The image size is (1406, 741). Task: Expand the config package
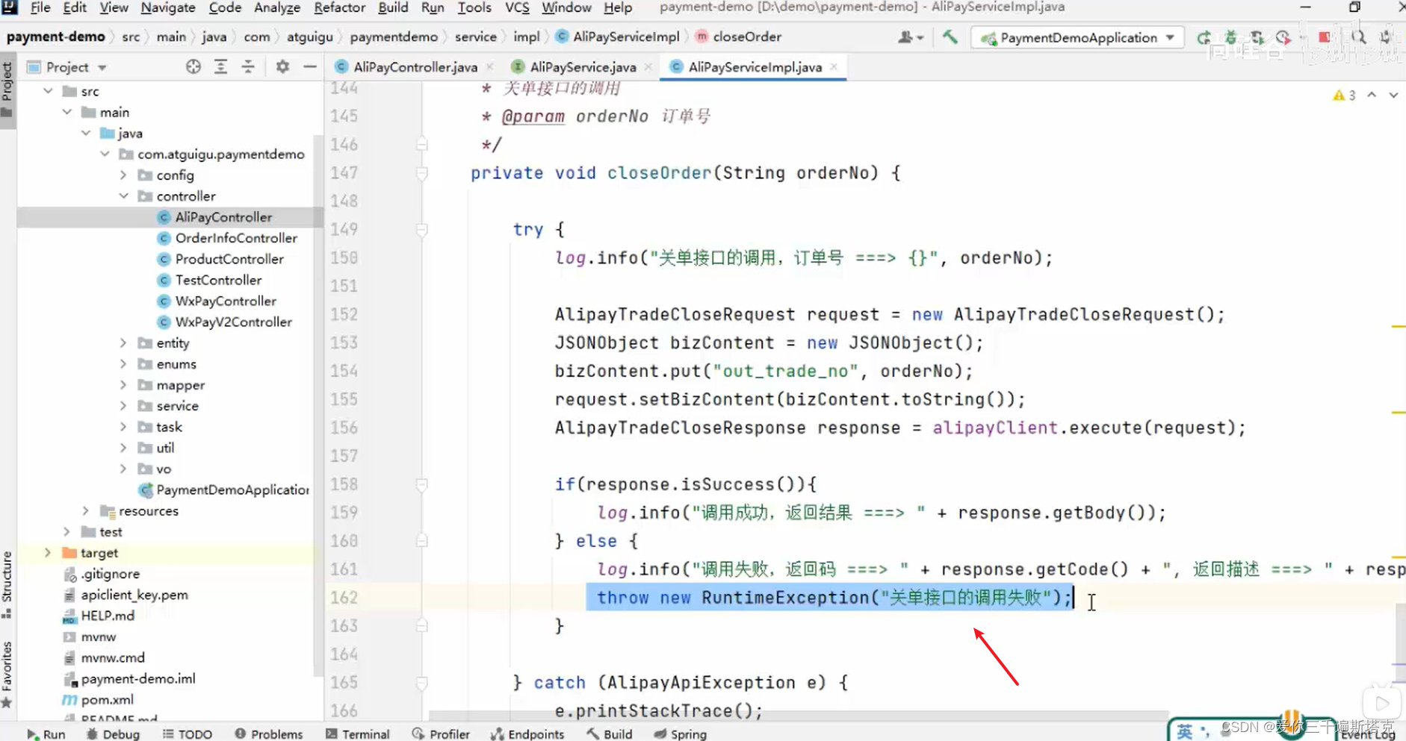click(123, 175)
